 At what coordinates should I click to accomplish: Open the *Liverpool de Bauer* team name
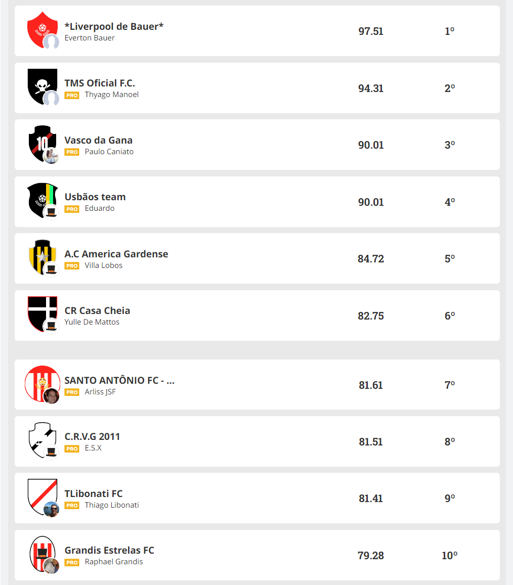click(114, 26)
